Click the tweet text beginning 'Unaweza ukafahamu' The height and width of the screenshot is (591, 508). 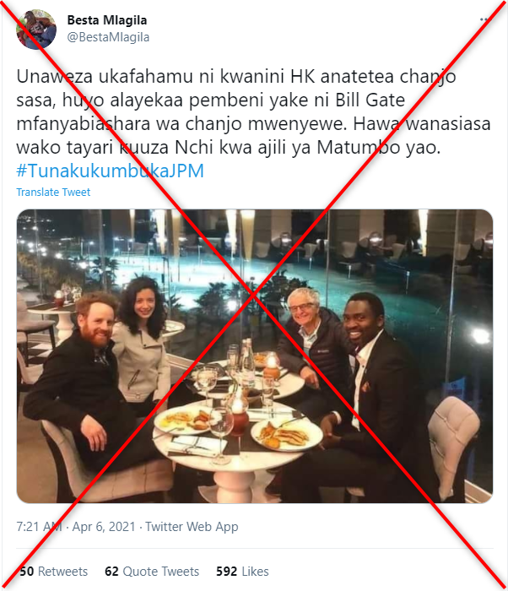pos(254,112)
